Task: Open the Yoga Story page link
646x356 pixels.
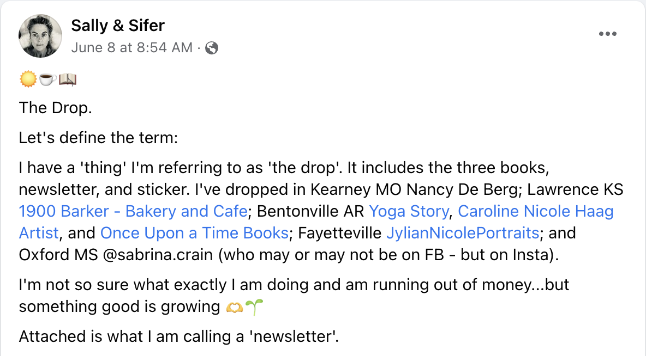Action: tap(409, 211)
